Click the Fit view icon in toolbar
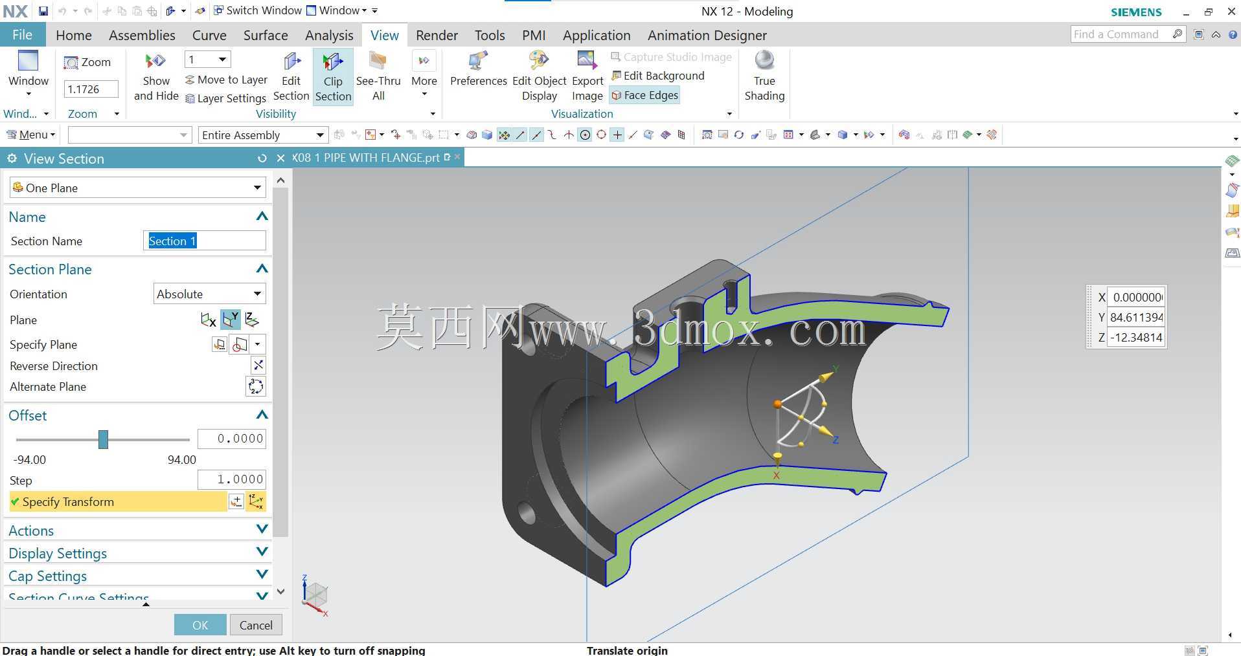This screenshot has width=1241, height=656. click(707, 135)
